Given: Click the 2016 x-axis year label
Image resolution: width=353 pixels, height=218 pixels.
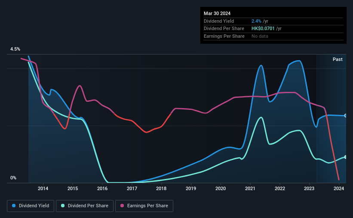Looking at the screenshot, I should [102, 188].
